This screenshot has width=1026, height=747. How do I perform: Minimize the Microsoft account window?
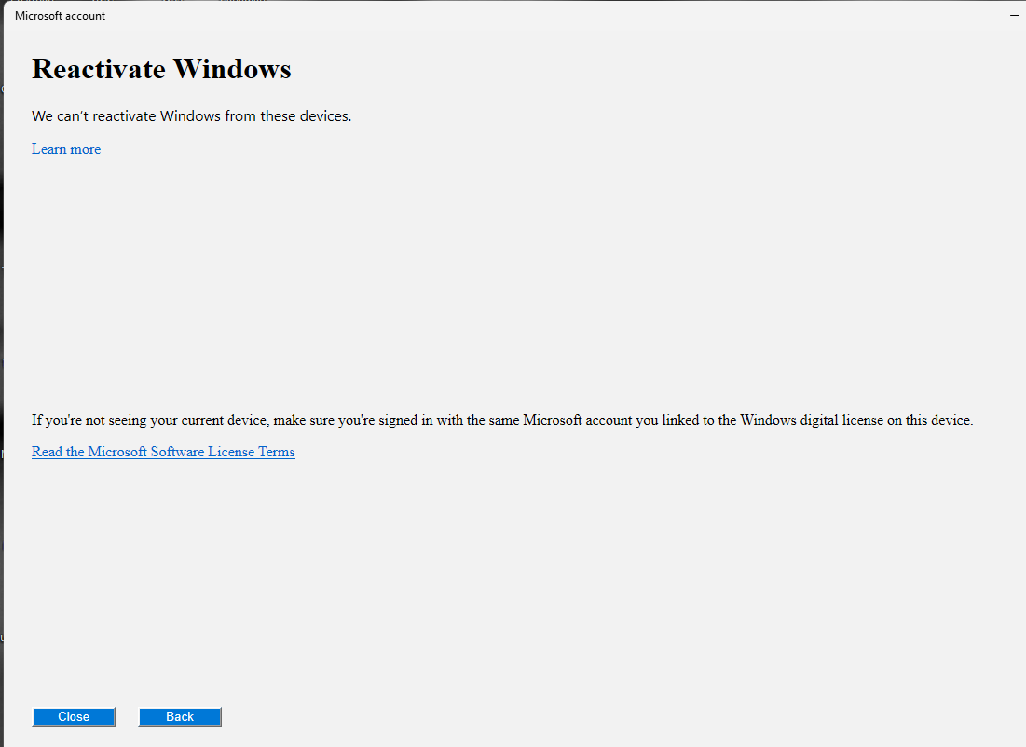[1014, 15]
